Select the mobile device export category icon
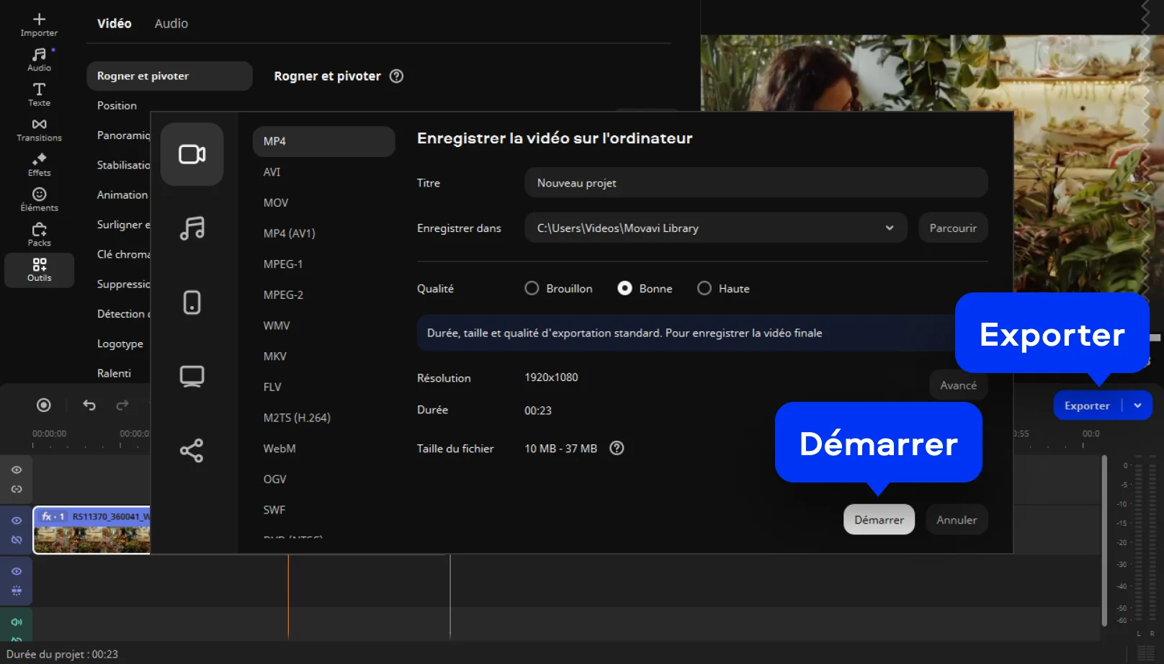The height and width of the screenshot is (664, 1164). tap(192, 302)
